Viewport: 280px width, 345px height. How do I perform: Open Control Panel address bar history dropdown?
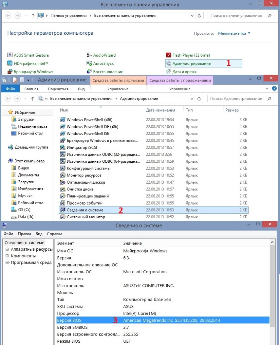click(192, 16)
